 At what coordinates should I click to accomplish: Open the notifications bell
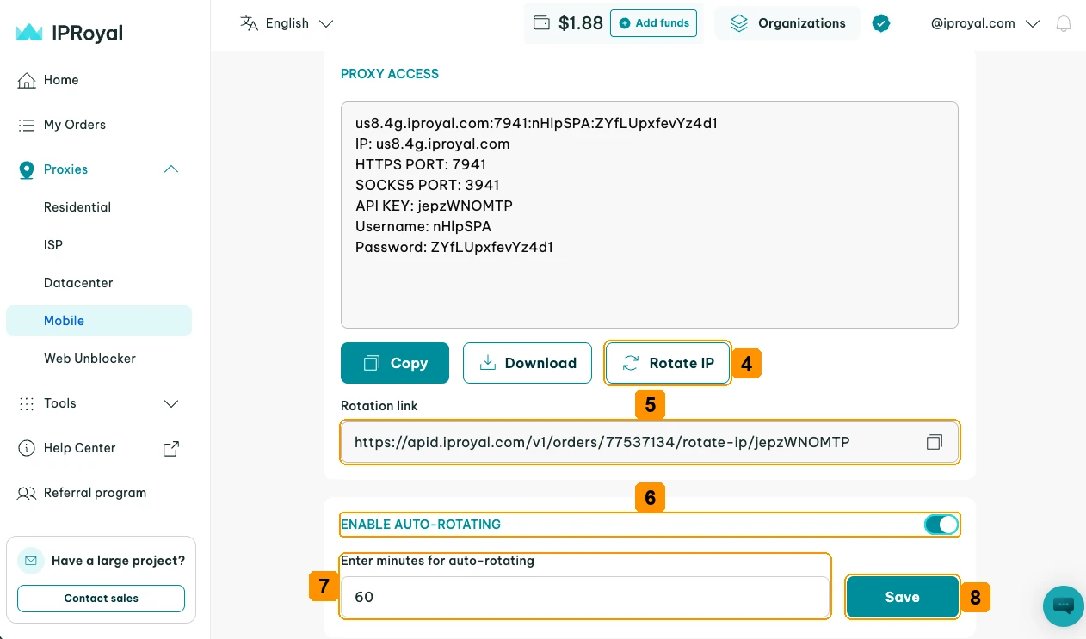pos(1064,23)
